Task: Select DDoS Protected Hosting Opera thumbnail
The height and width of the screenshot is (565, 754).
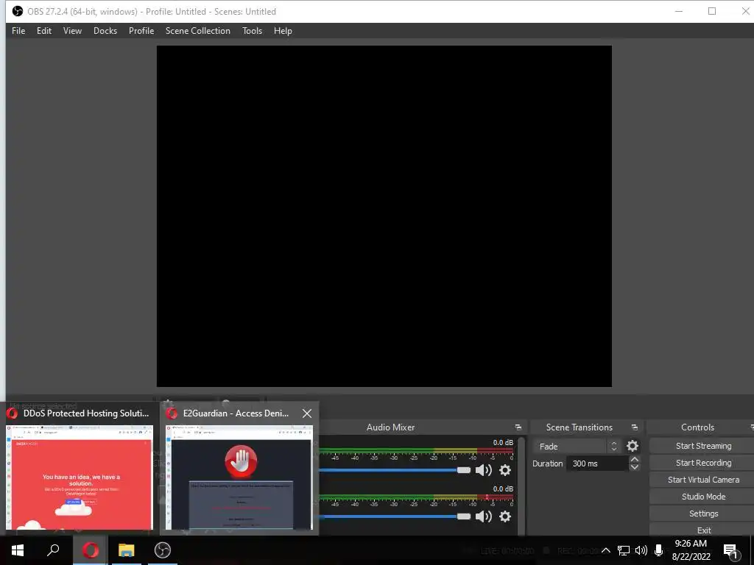Action: coord(80,477)
